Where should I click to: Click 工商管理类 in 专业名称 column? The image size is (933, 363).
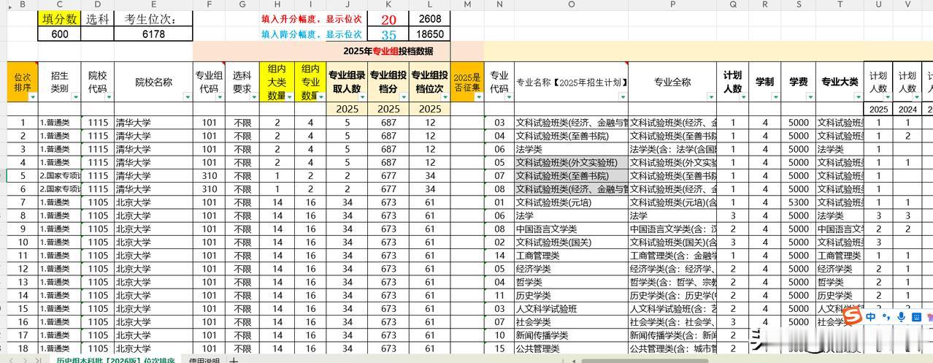571,256
